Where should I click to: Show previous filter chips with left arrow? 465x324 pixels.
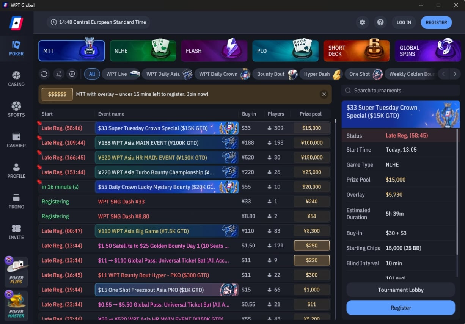coord(443,74)
